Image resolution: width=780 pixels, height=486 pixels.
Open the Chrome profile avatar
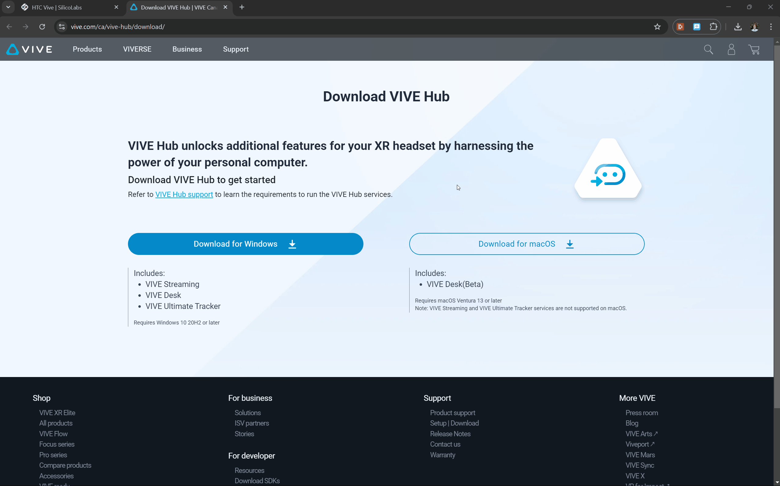point(755,27)
